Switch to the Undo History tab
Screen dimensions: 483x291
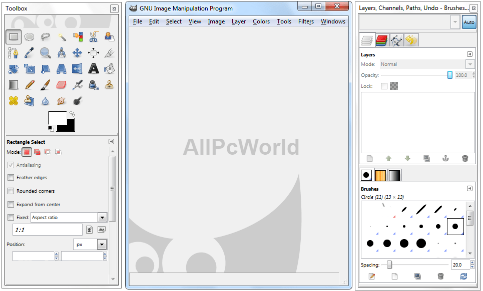pos(411,40)
